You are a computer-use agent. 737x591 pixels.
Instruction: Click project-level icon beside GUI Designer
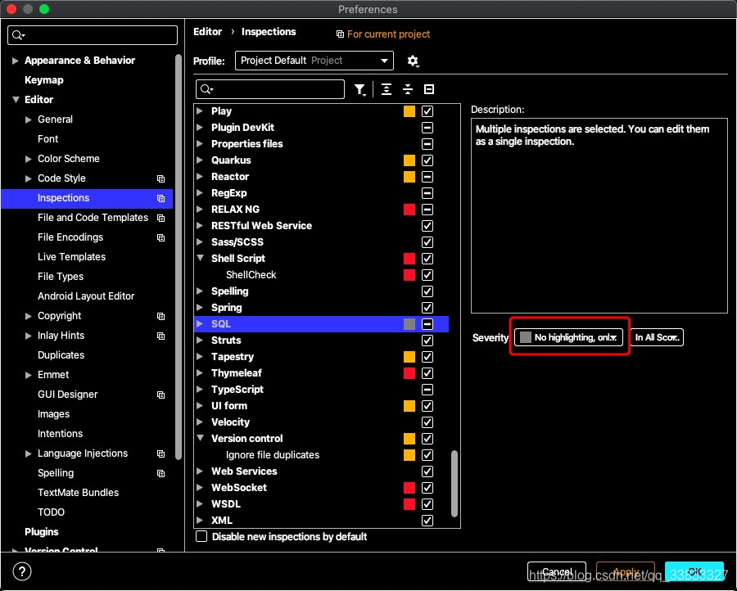pos(161,395)
